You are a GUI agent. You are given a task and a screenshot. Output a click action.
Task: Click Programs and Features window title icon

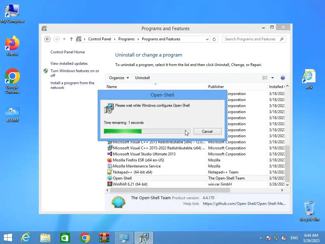coord(44,28)
